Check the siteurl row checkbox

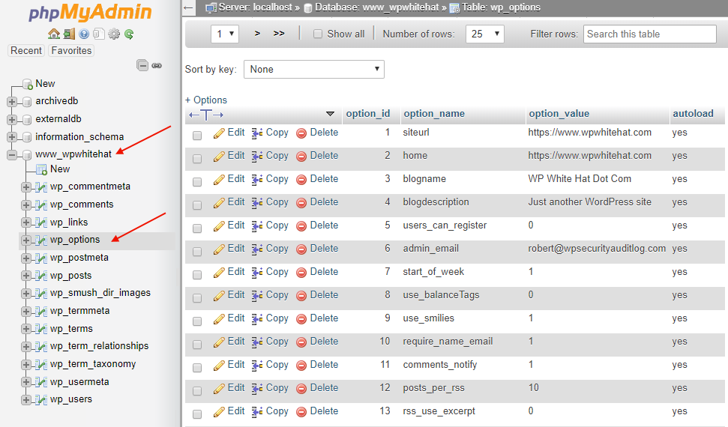pyautogui.click(x=197, y=136)
